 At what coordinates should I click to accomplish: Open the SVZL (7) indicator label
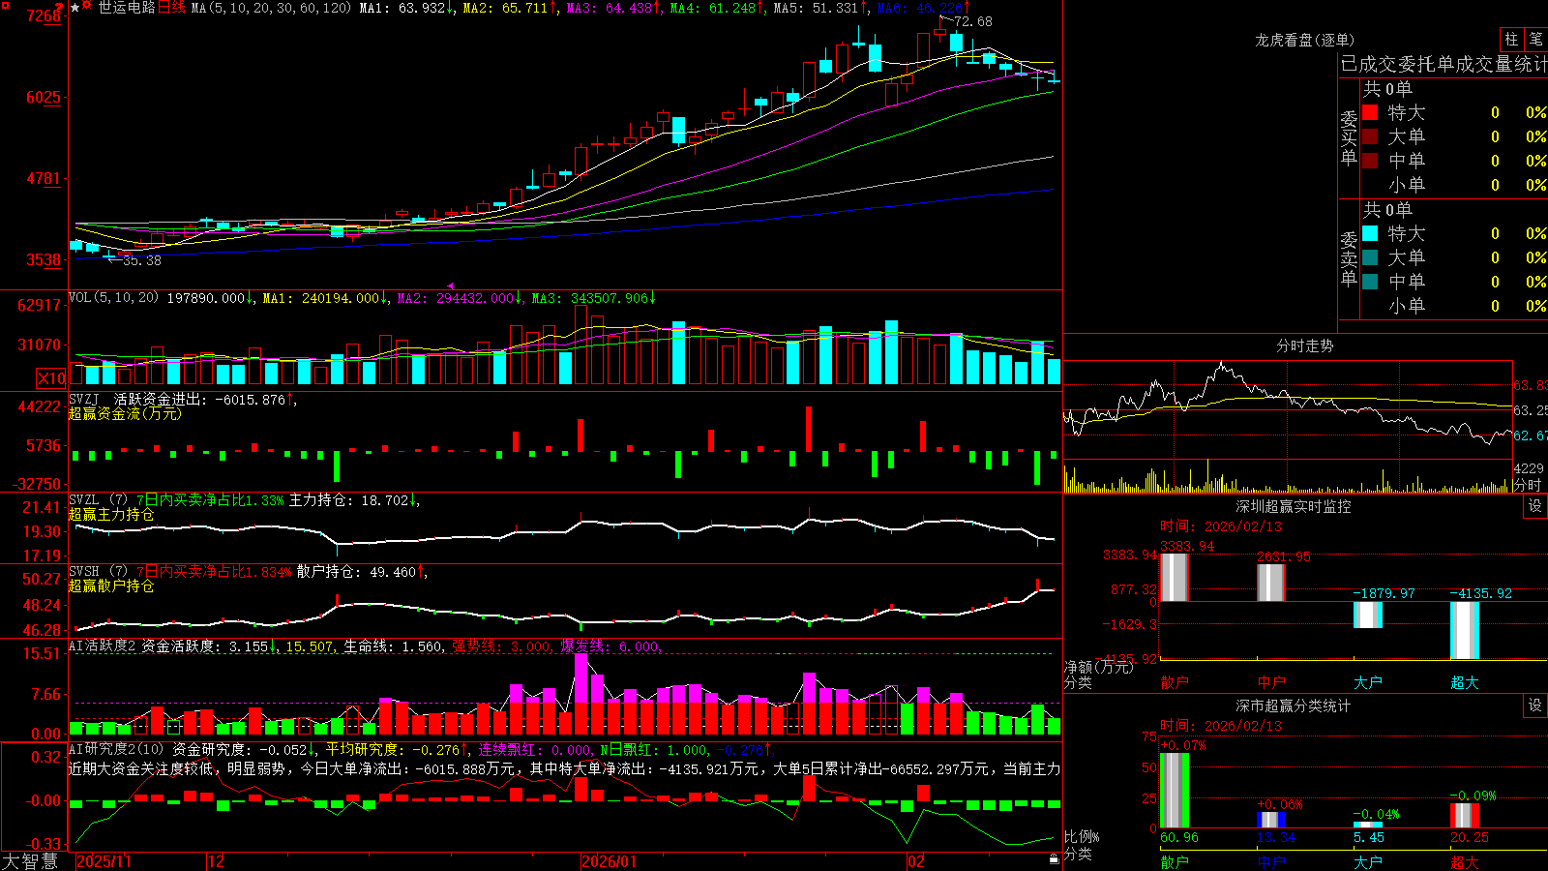[x=98, y=500]
